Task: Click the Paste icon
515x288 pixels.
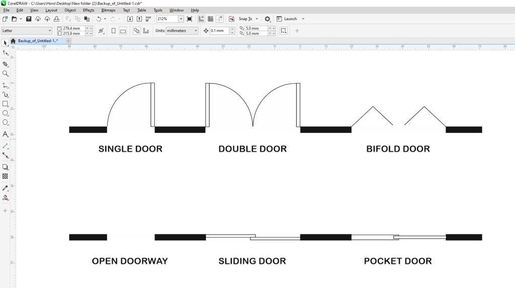Action: pos(87,19)
